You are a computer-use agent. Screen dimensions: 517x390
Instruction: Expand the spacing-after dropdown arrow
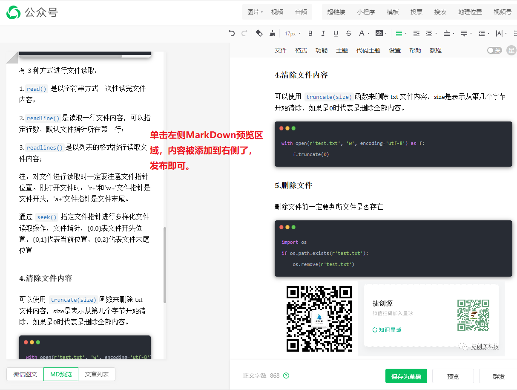pyautogui.click(x=471, y=33)
